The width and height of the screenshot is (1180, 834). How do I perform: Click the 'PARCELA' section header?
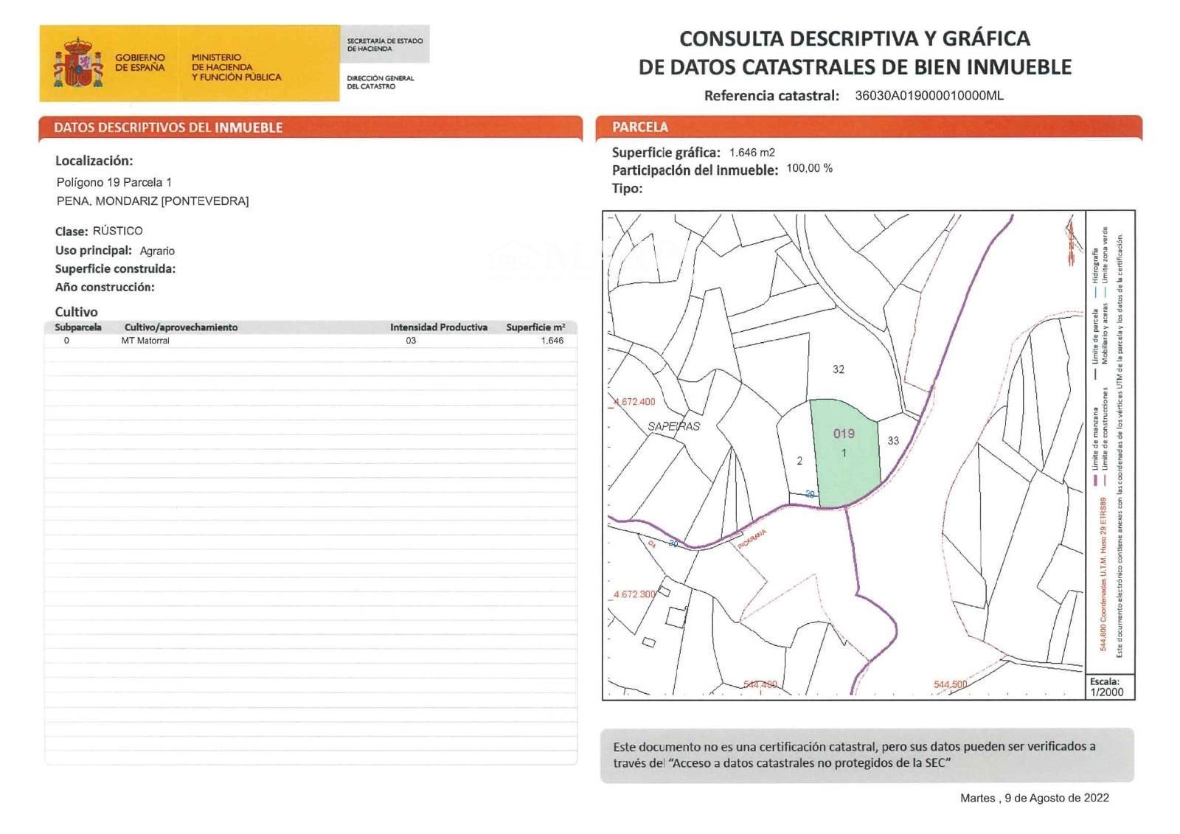coord(639,127)
